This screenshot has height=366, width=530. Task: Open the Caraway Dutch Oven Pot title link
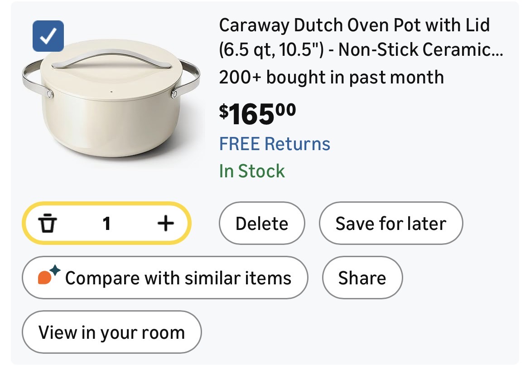pos(354,25)
